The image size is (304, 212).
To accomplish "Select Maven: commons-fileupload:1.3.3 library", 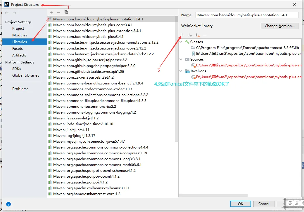I will coord(112,100).
